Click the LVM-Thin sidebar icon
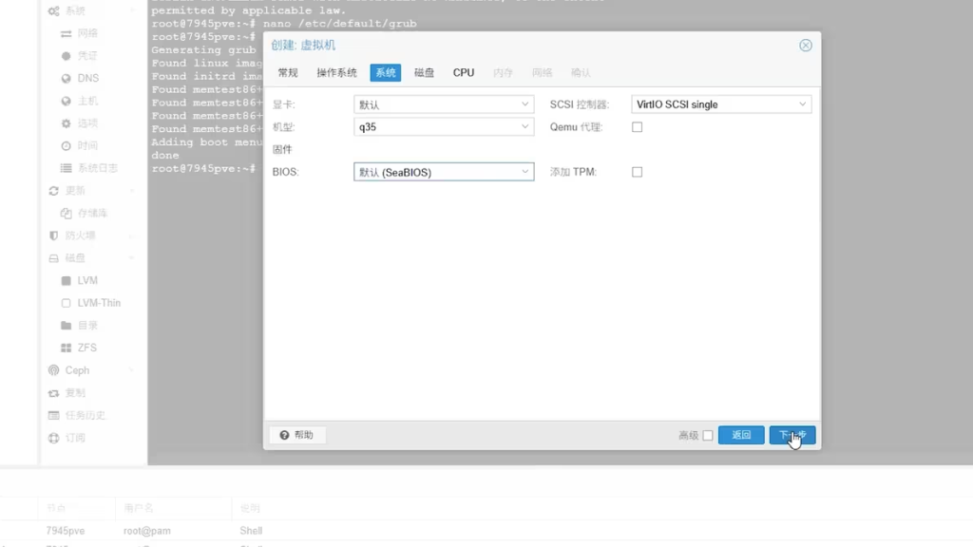 [67, 304]
